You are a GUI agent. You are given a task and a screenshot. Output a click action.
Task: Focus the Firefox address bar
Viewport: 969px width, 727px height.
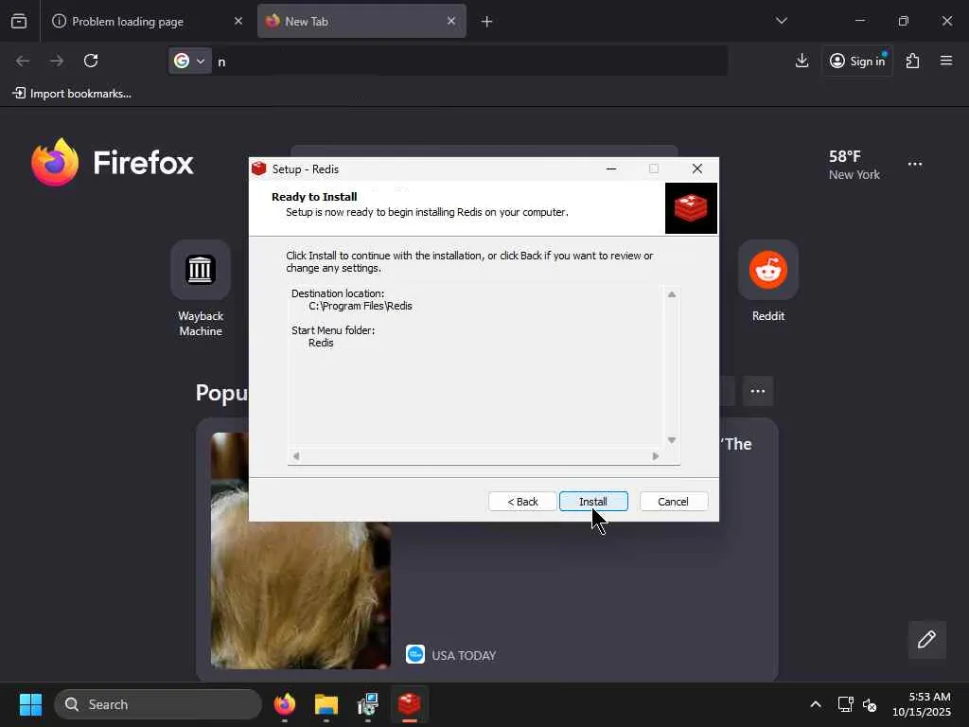469,62
